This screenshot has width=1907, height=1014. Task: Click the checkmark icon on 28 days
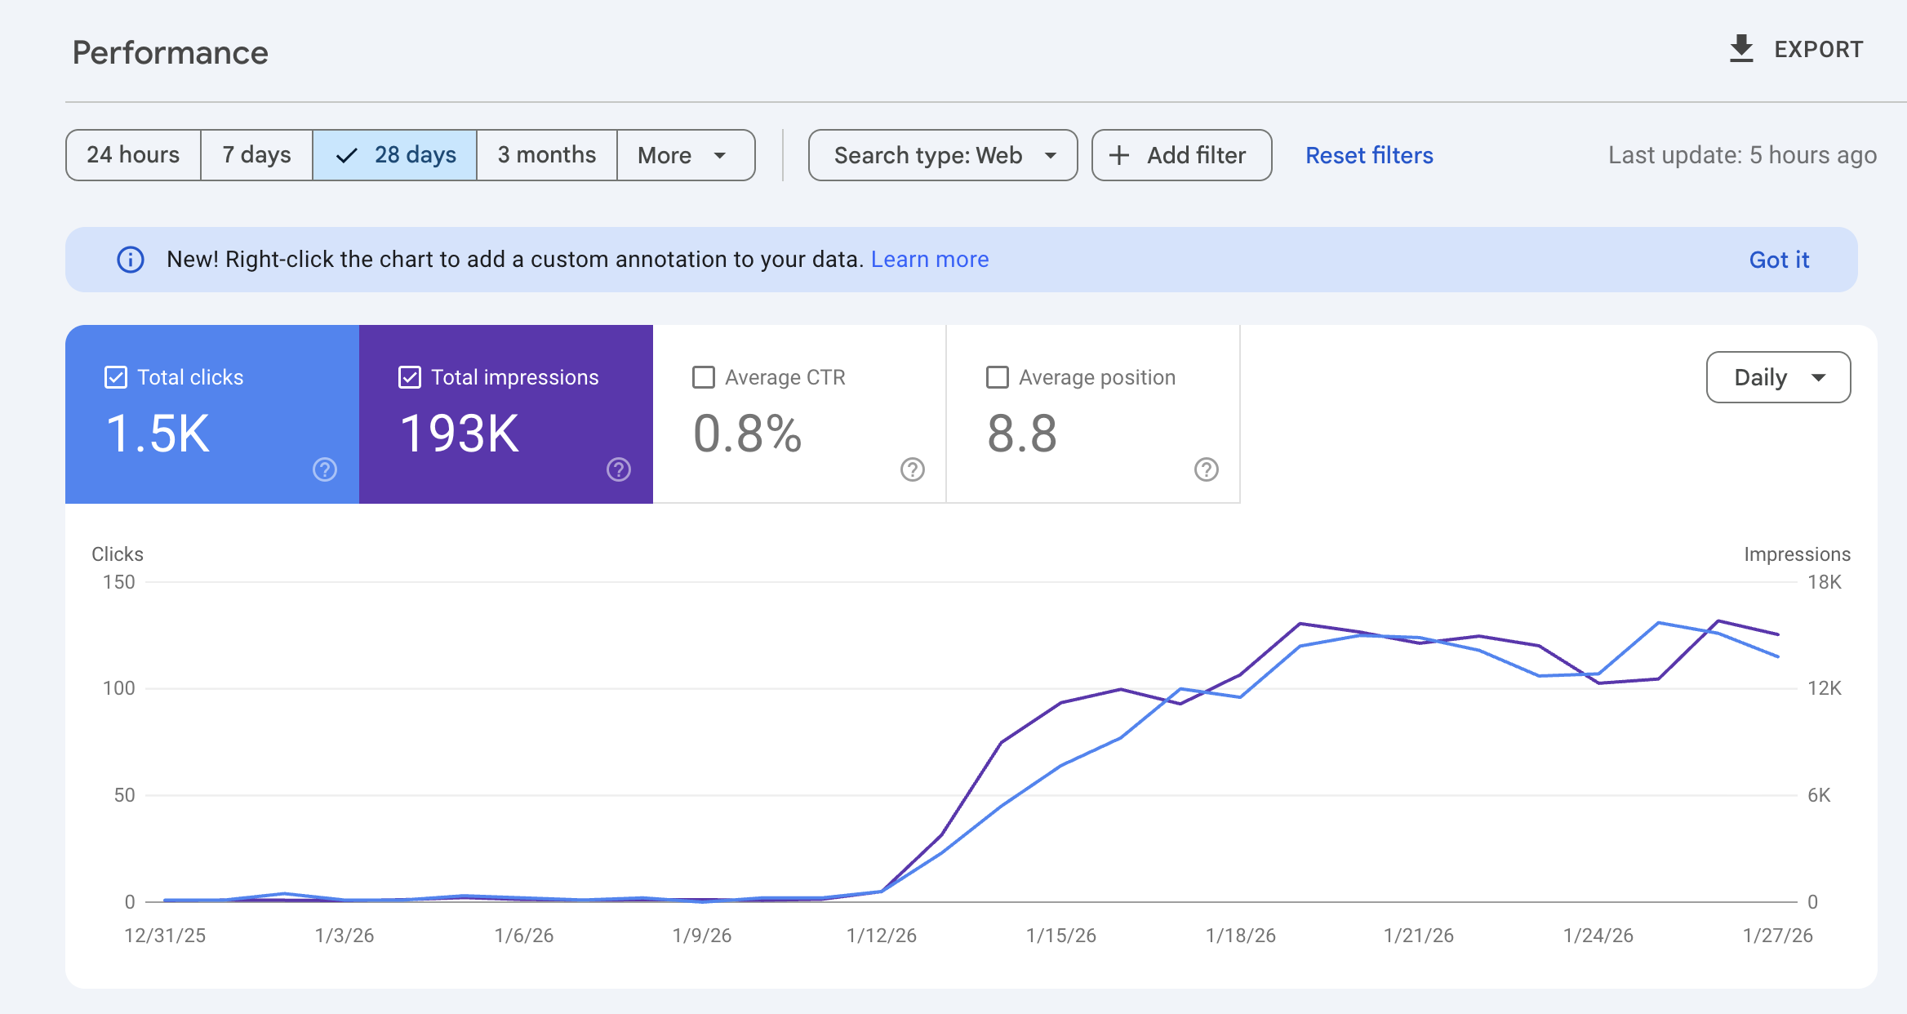[x=346, y=155]
